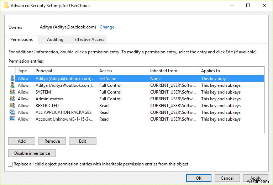
Task: Click the group icon beside the SYSTEM entry
Action: pyautogui.click(x=12, y=92)
